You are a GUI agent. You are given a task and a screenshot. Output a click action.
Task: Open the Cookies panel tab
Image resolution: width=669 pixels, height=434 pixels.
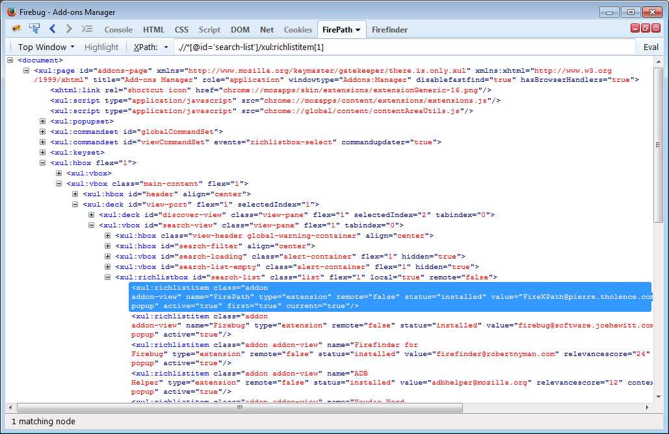(x=298, y=30)
